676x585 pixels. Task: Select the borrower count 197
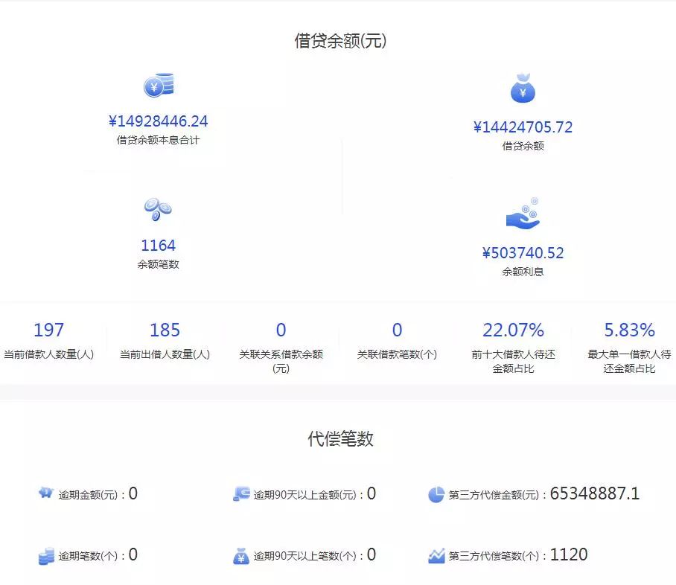(x=48, y=330)
